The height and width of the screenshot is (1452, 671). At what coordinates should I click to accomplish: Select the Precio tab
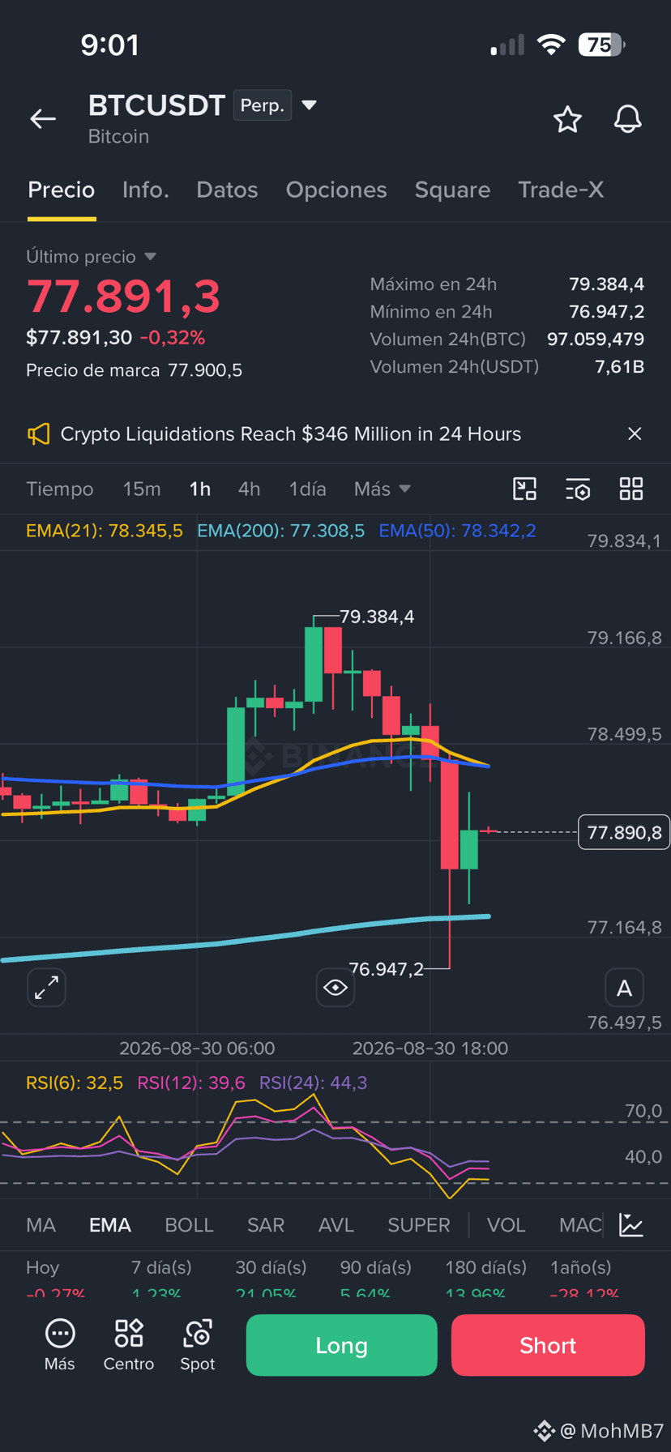point(62,190)
